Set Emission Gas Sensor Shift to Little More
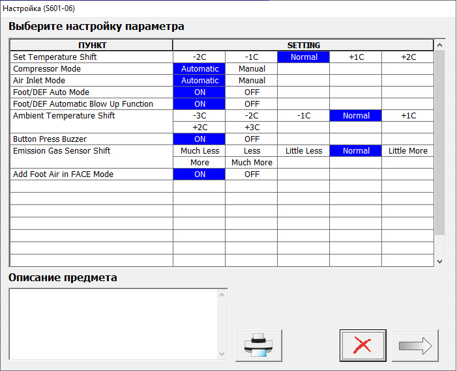457x371 pixels. [408, 151]
